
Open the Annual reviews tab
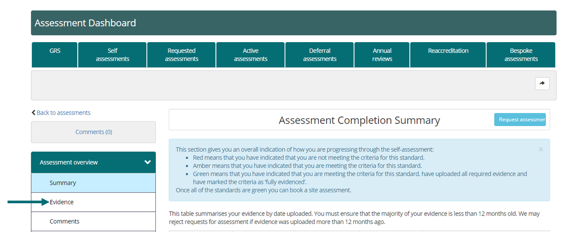382,54
